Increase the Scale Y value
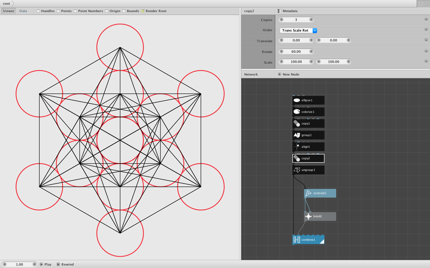The height and width of the screenshot is (268, 430). tap(348, 61)
